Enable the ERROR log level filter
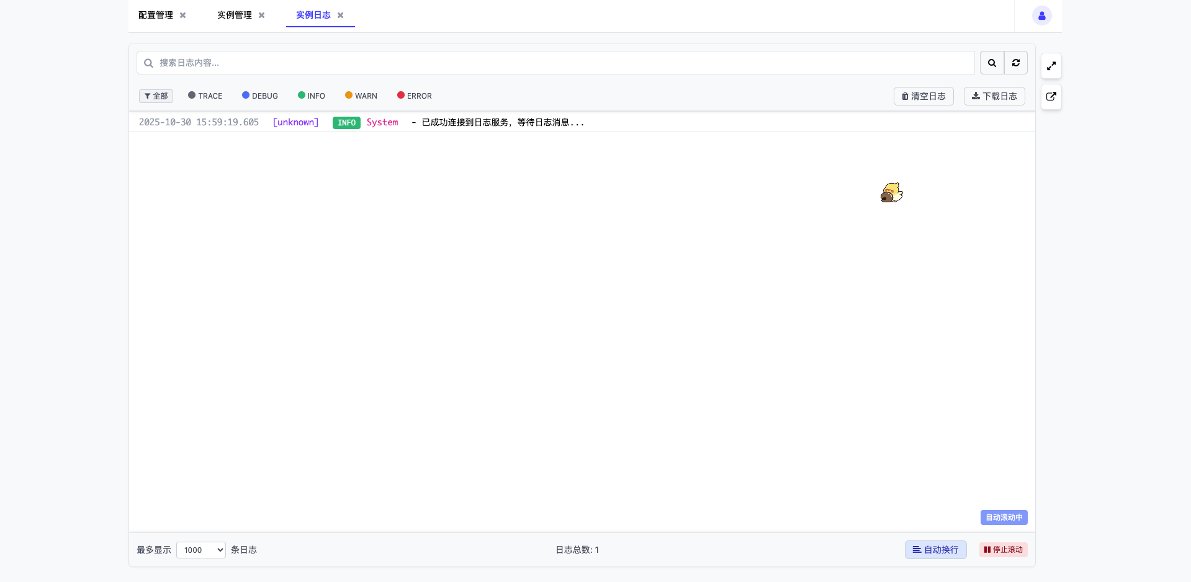 (x=414, y=96)
